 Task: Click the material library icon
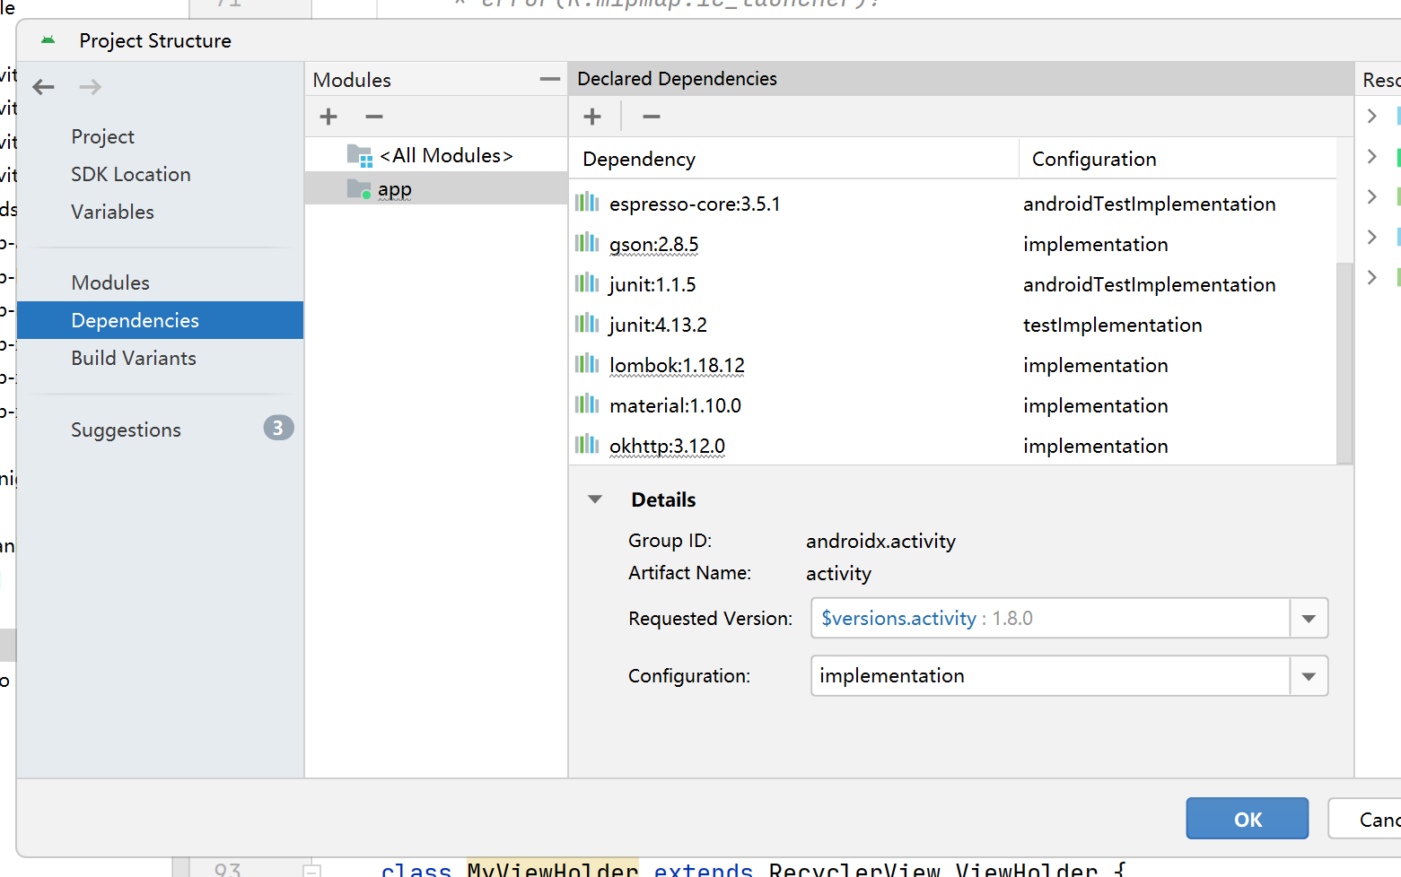click(587, 404)
